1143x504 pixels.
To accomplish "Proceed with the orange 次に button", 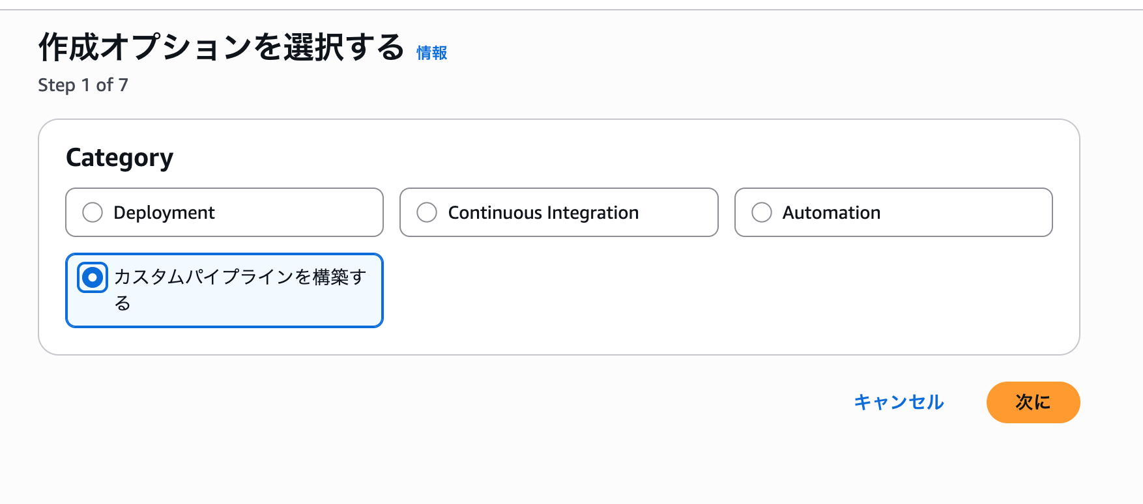I will pos(1033,402).
